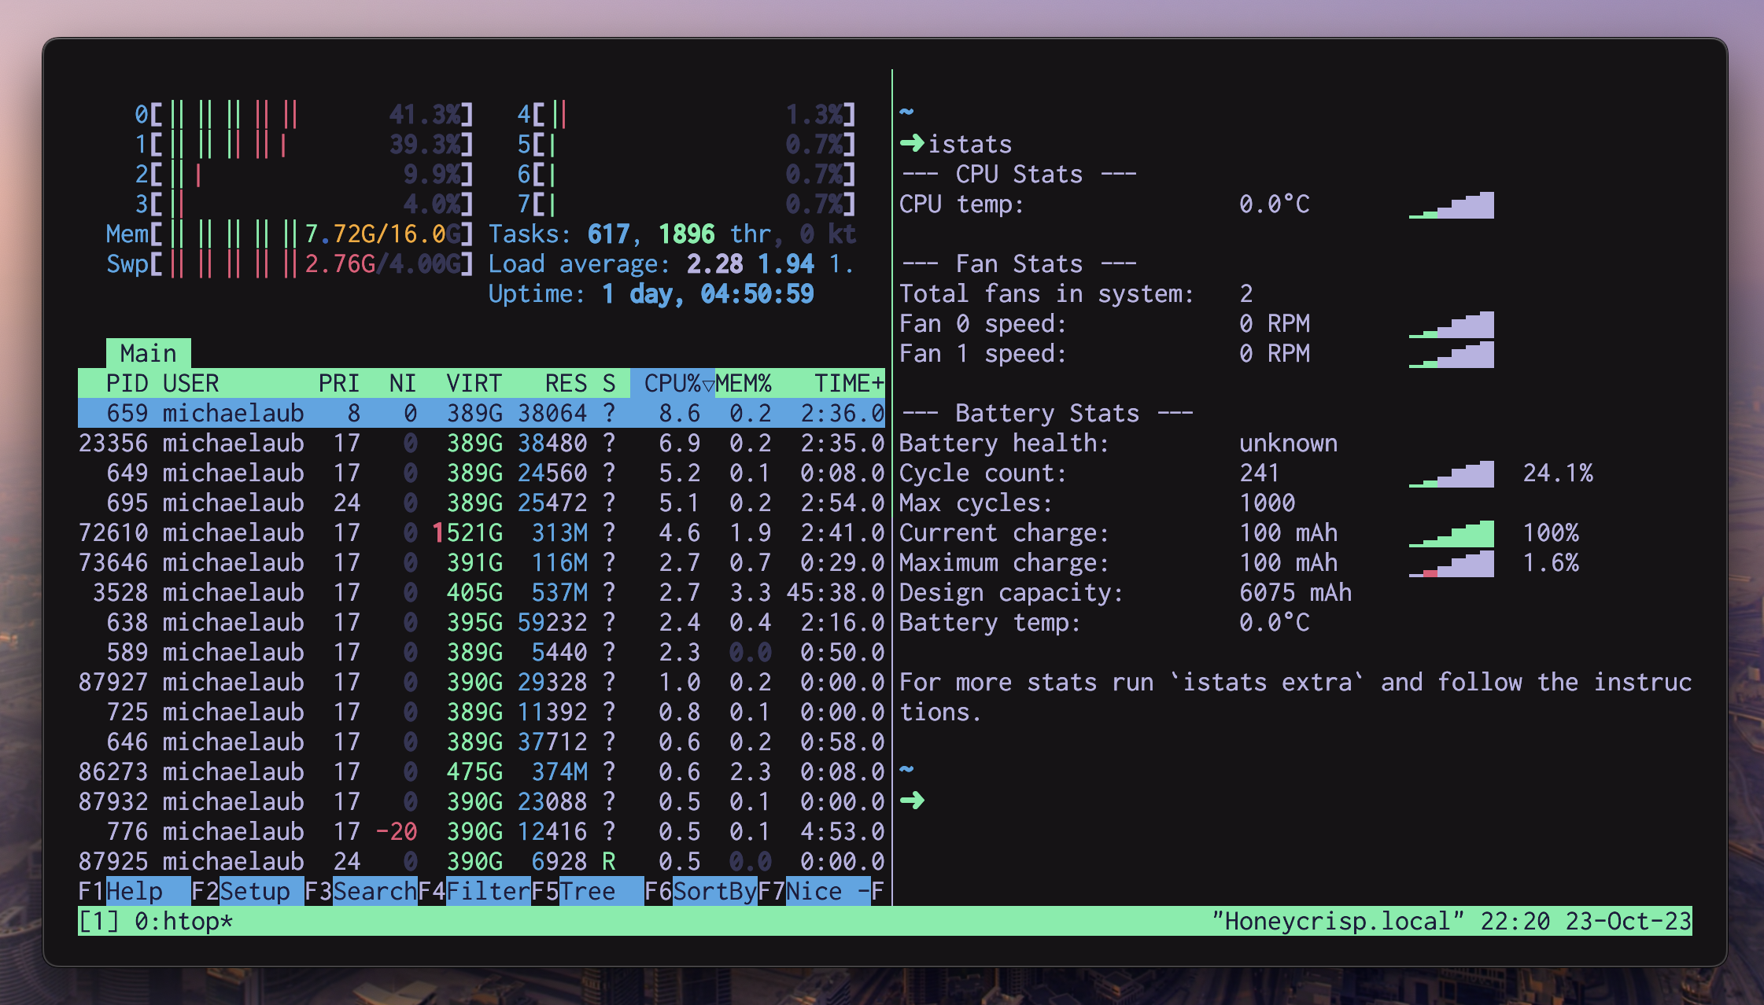Select process row with PID 73646

(x=482, y=562)
